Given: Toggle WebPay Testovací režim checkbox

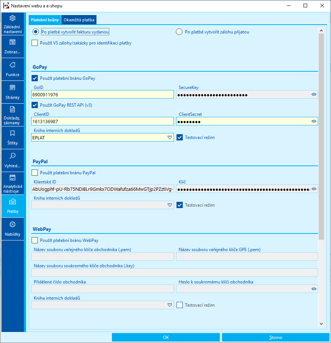Looking at the screenshot, I should tap(180, 305).
